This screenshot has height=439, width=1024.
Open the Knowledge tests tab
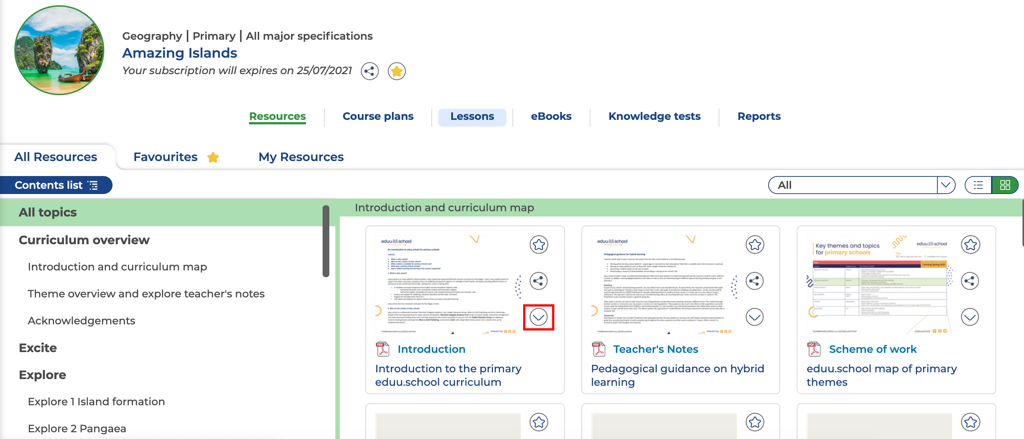tap(654, 116)
